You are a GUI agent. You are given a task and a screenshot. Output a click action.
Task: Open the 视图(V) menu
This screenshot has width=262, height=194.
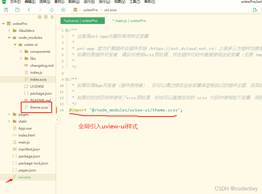120,2
